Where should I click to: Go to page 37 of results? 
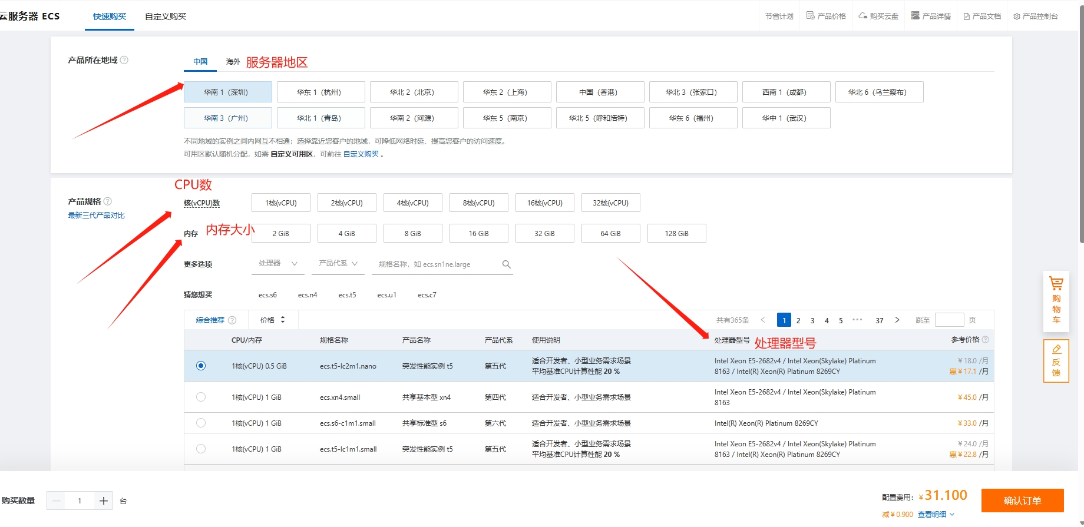tap(880, 320)
